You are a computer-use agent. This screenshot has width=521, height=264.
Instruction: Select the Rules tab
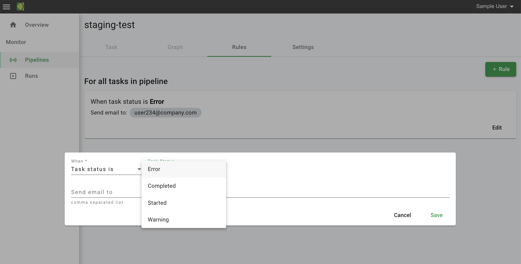tap(239, 47)
